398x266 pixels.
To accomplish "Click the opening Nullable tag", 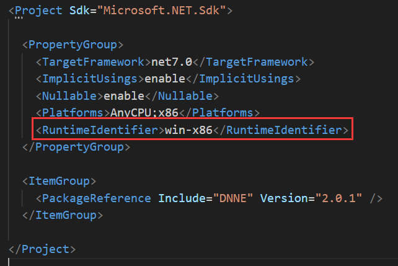I will coord(69,96).
